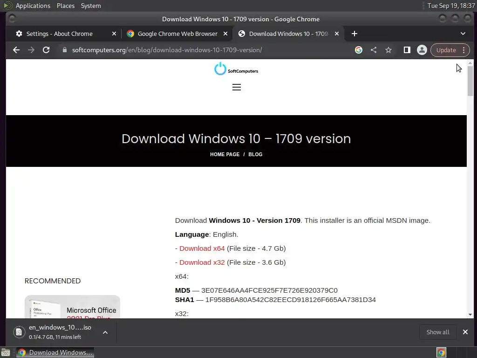The width and height of the screenshot is (477, 358).
Task: Click the window menu icon in title bar
Action: [x=12, y=19]
